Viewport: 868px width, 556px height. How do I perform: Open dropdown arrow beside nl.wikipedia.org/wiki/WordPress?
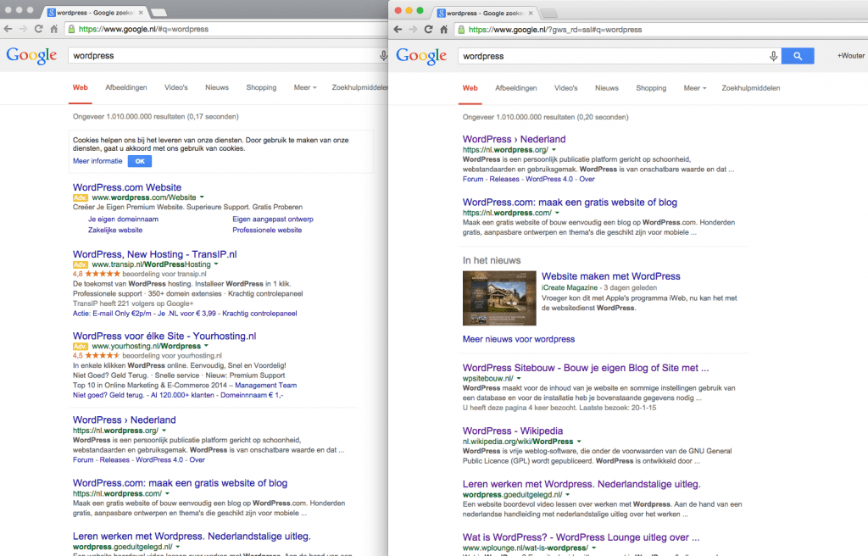coord(579,442)
